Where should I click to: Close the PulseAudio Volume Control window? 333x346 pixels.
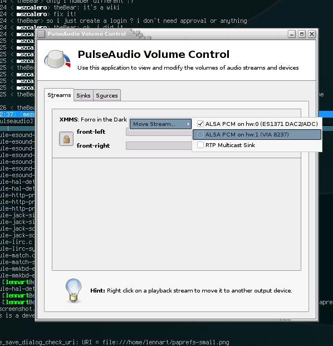(312, 34)
